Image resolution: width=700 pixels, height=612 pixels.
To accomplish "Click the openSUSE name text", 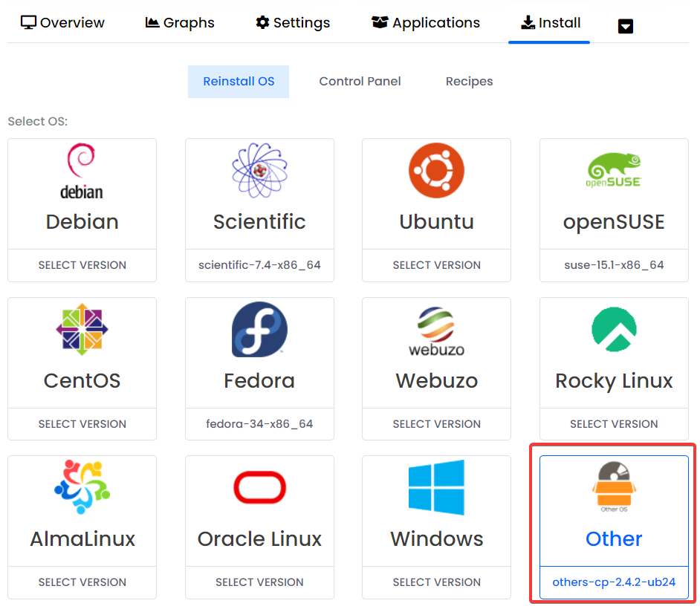I will coord(614,223).
